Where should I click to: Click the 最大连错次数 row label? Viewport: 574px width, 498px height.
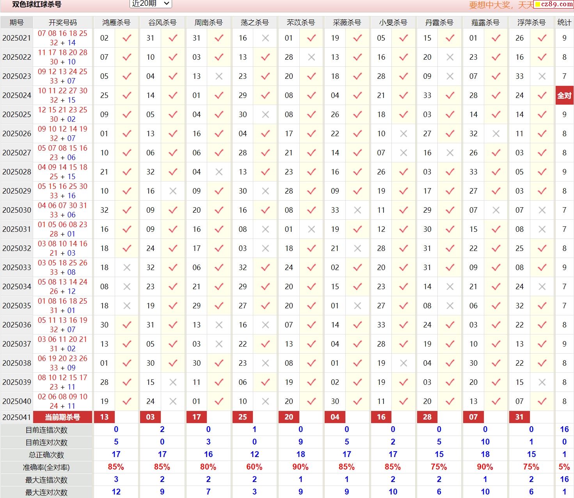click(x=46, y=480)
